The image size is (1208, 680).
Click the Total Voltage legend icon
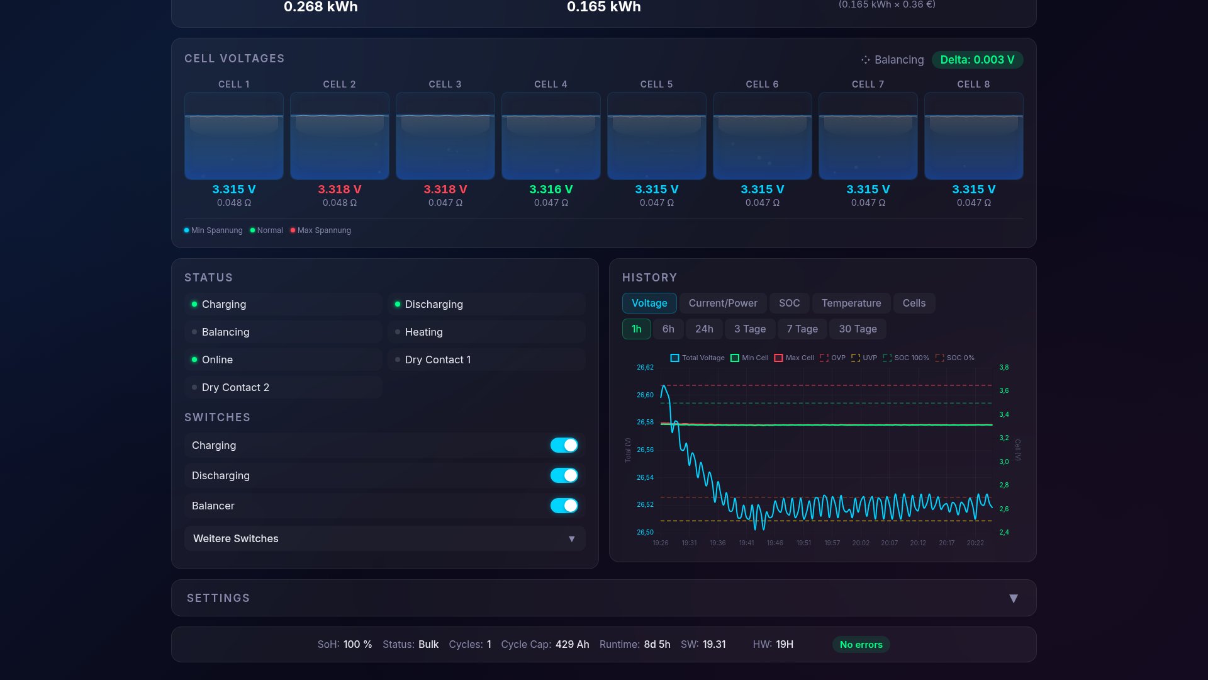pyautogui.click(x=674, y=358)
